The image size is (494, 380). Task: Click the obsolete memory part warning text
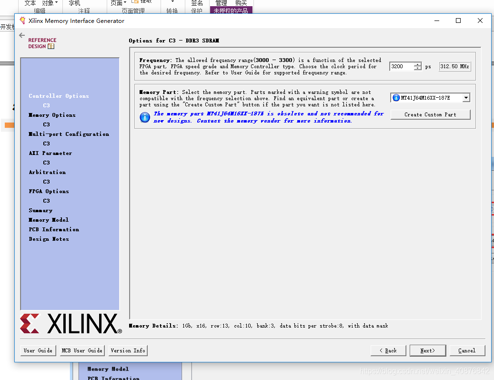point(269,117)
